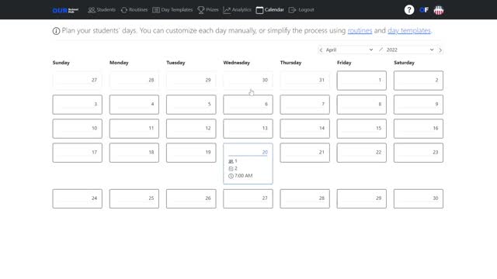Image resolution: width=497 pixels, height=279 pixels.
Task: Select Saturday April 9 cell
Action: tap(419, 105)
